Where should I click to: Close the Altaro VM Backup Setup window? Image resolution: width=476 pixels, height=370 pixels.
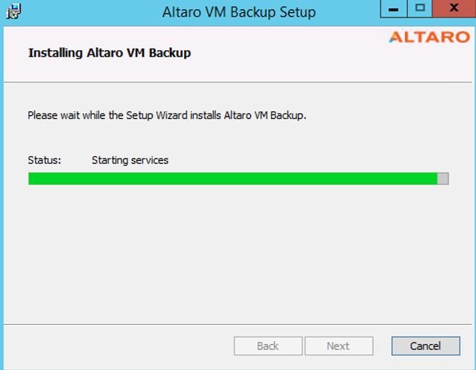pyautogui.click(x=454, y=8)
